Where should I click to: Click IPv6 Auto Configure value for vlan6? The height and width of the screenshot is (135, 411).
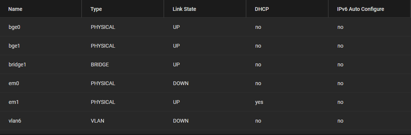click(x=340, y=121)
